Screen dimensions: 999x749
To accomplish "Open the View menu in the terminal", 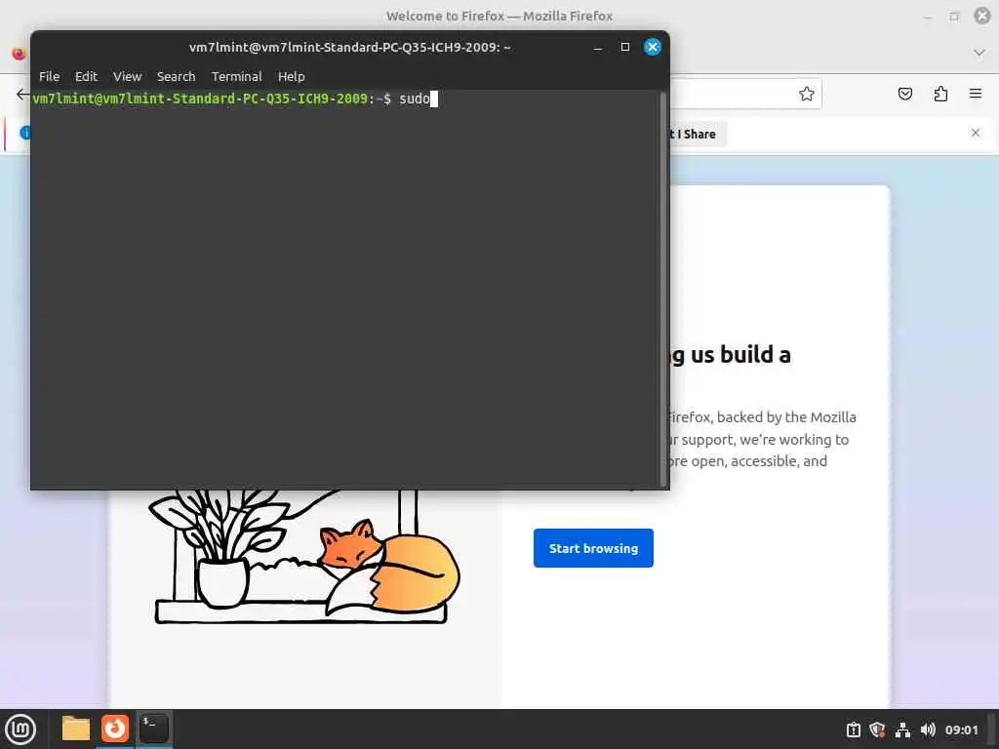I will (x=127, y=76).
